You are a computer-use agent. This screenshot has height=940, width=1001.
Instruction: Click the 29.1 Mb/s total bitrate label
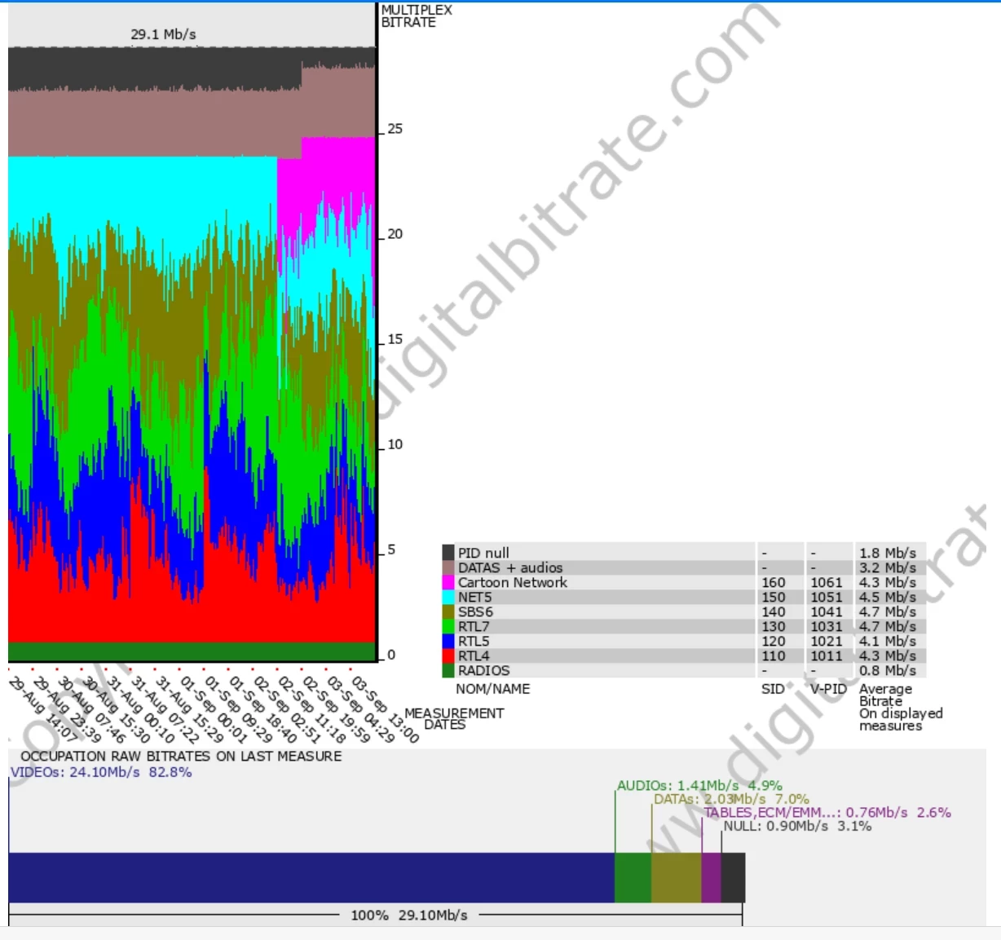tap(163, 34)
